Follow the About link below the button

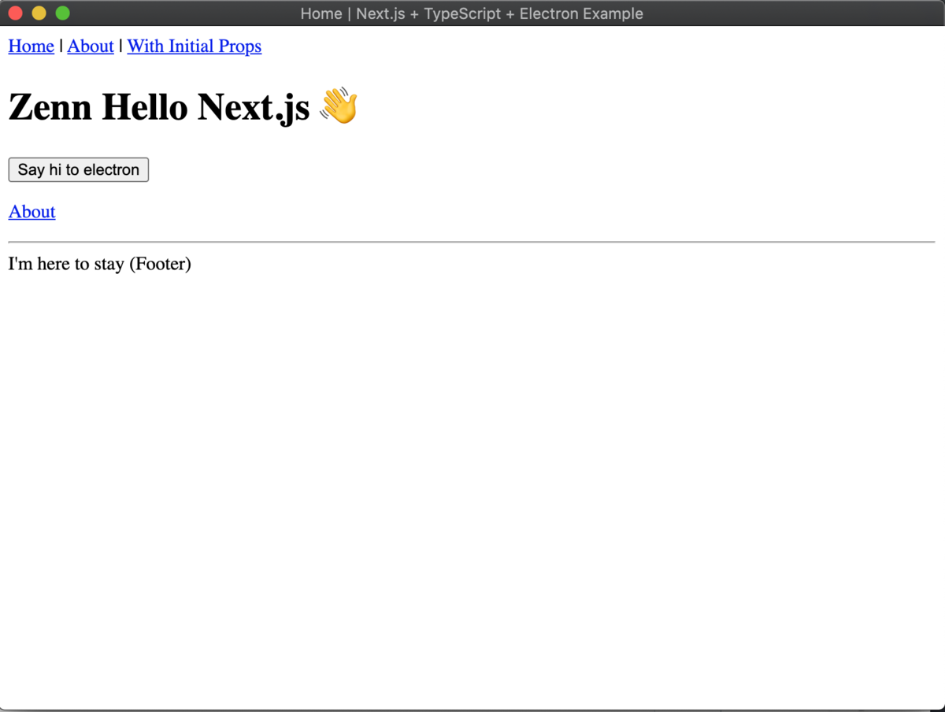click(31, 212)
